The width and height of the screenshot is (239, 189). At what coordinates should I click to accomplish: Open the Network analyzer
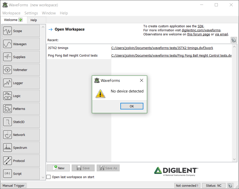tap(21, 135)
